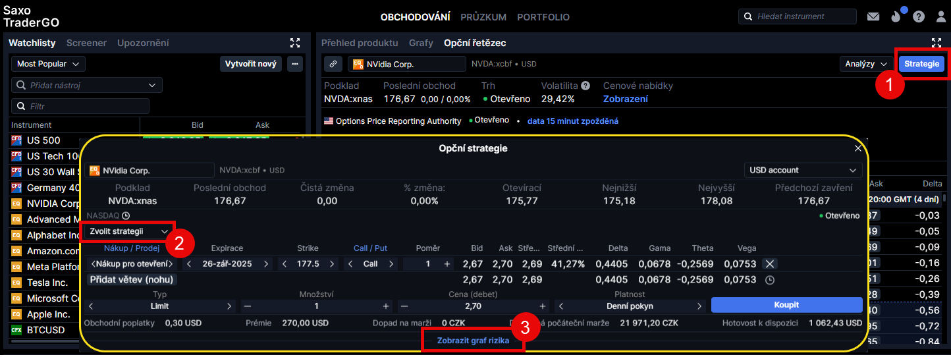951x357 pixels.
Task: Toggle Nákup pro otevření direction right arrow
Action: coord(171,263)
